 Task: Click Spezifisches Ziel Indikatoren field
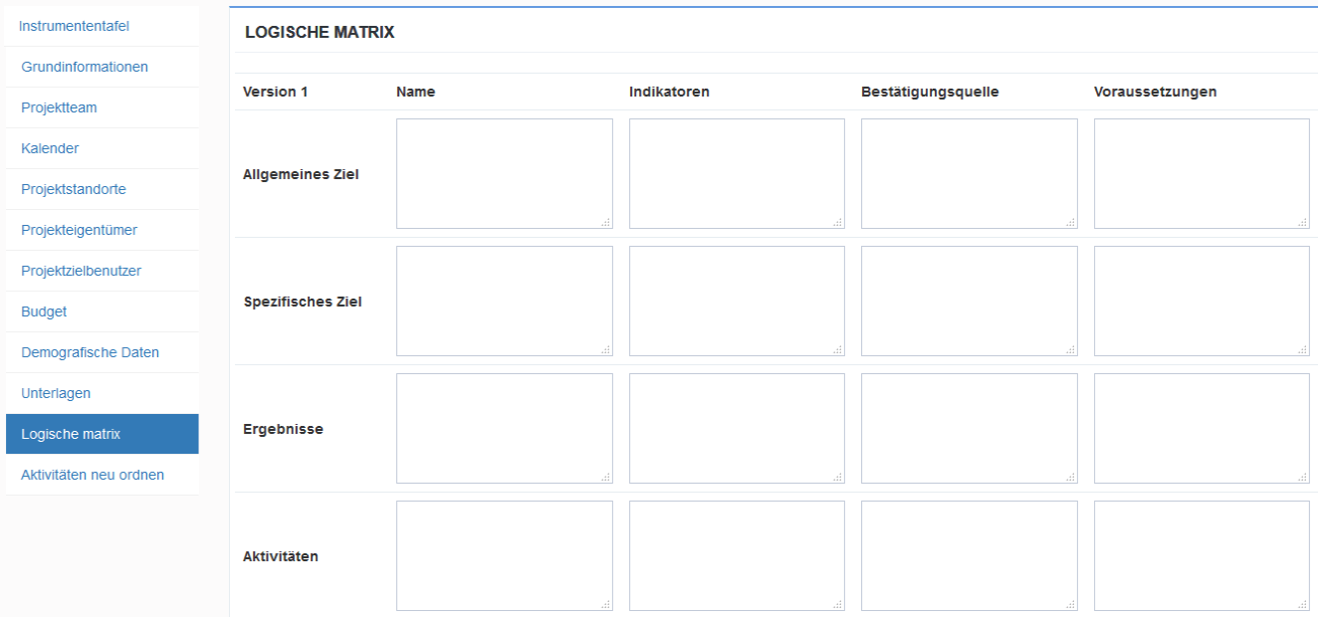pos(737,302)
